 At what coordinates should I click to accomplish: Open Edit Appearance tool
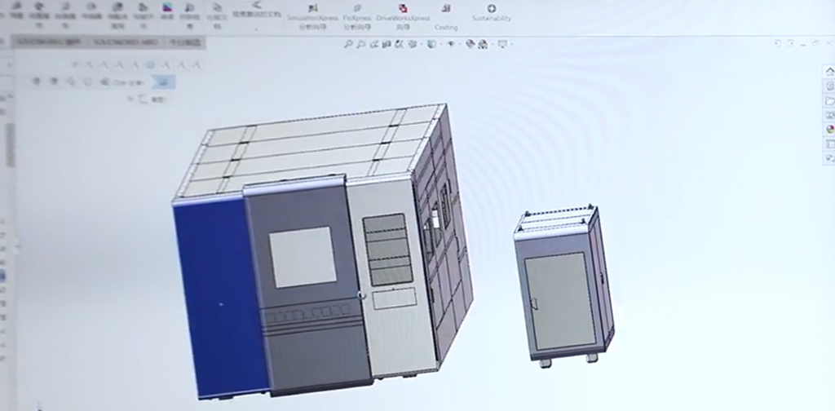click(x=471, y=45)
